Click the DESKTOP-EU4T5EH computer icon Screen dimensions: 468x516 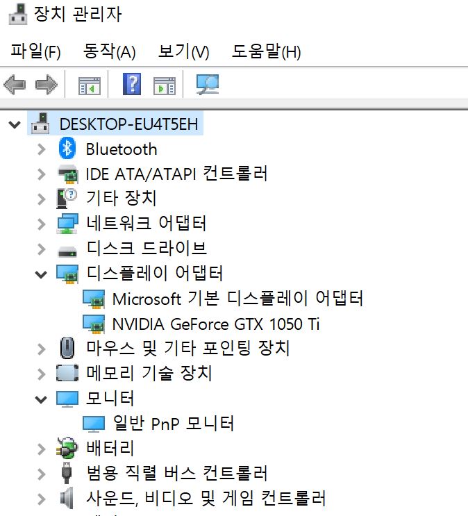click(x=40, y=124)
